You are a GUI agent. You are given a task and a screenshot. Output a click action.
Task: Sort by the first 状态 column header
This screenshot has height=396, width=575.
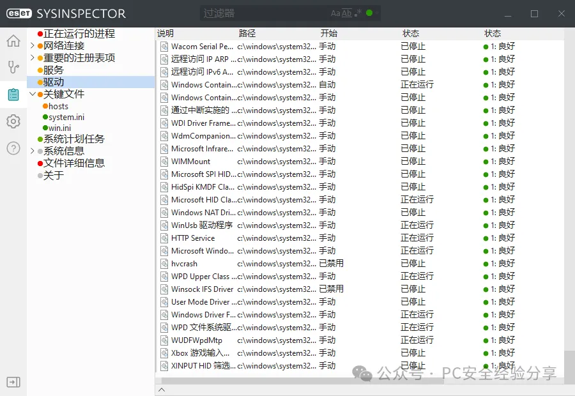tap(411, 33)
